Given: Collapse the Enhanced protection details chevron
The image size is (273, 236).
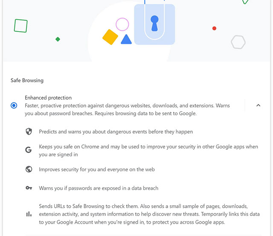Looking at the screenshot, I should (258, 105).
